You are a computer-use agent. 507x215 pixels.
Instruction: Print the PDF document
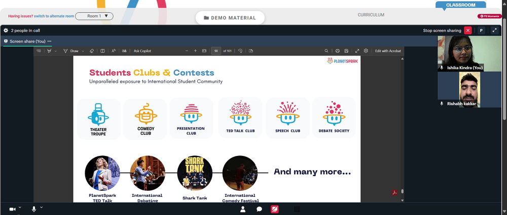(338, 51)
